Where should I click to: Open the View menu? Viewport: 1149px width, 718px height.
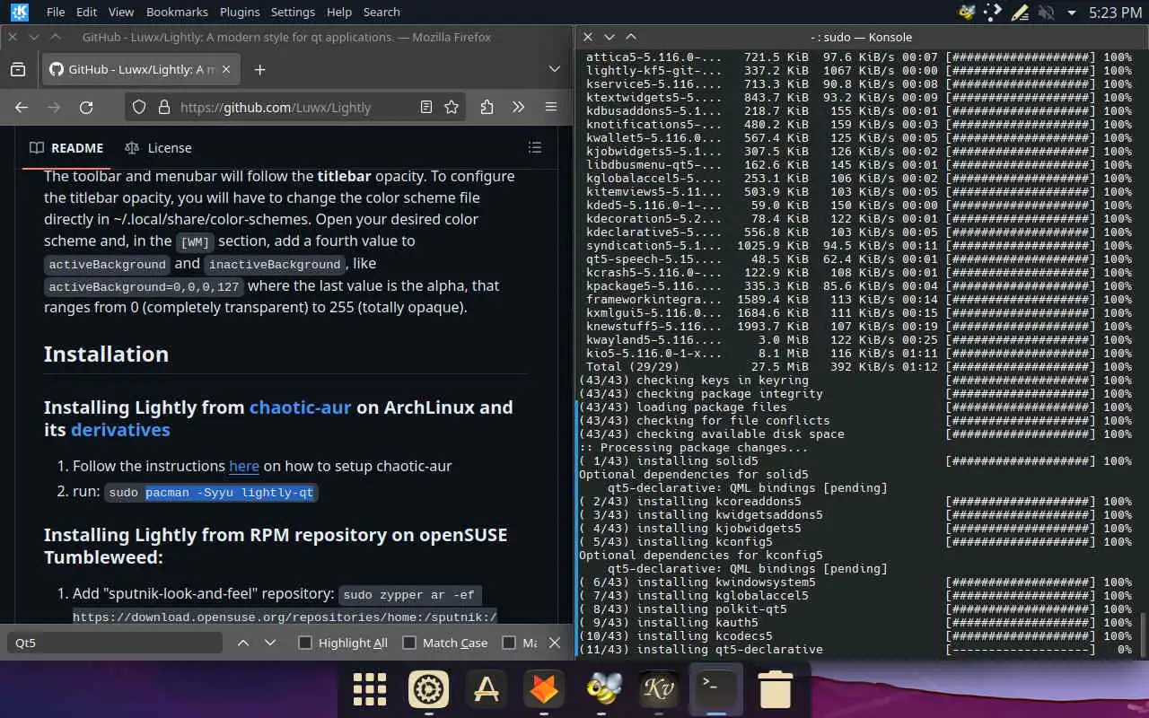point(120,13)
